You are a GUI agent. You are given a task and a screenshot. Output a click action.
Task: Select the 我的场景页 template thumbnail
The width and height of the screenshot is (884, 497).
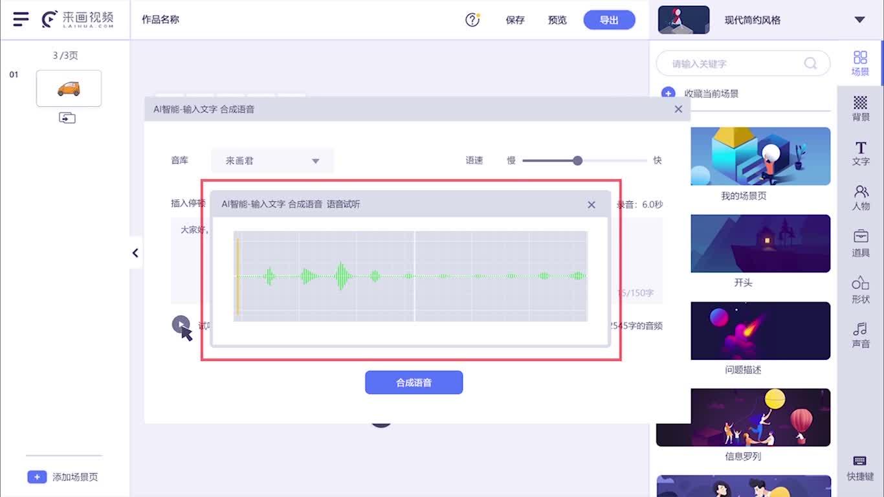(760, 156)
